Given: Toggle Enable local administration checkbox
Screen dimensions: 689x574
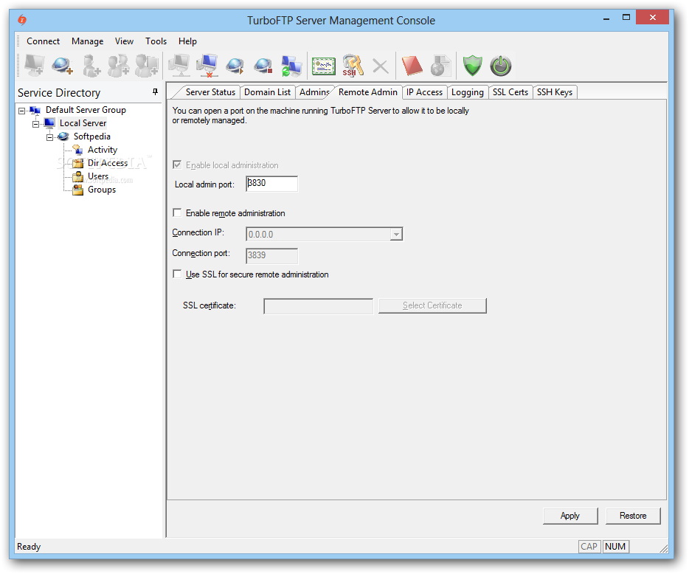Looking at the screenshot, I should tap(177, 165).
